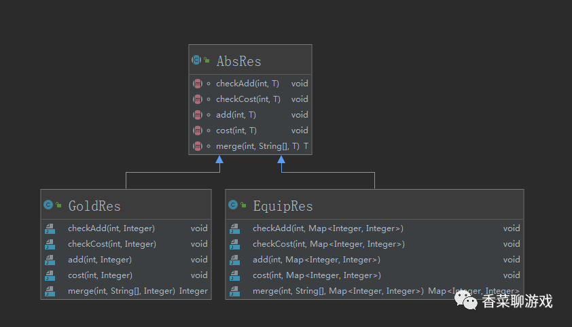Viewport: 572px width, 327px height.
Task: Click the method icon beside AbsRes cost(int, T)
Action: coord(198,131)
